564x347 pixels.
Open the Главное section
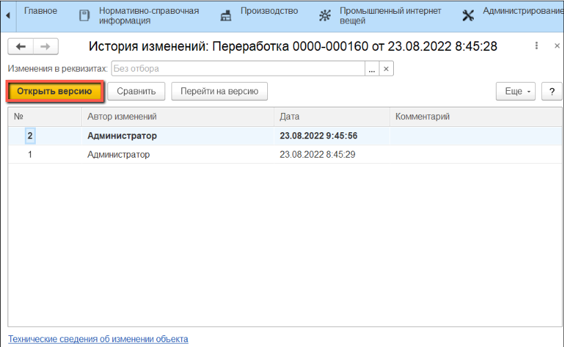41,11
